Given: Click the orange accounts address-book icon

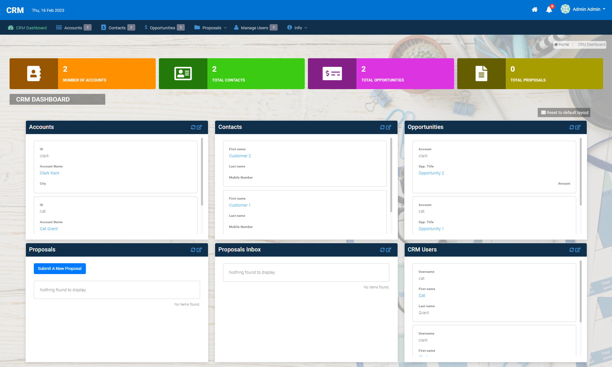Looking at the screenshot, I should [34, 74].
